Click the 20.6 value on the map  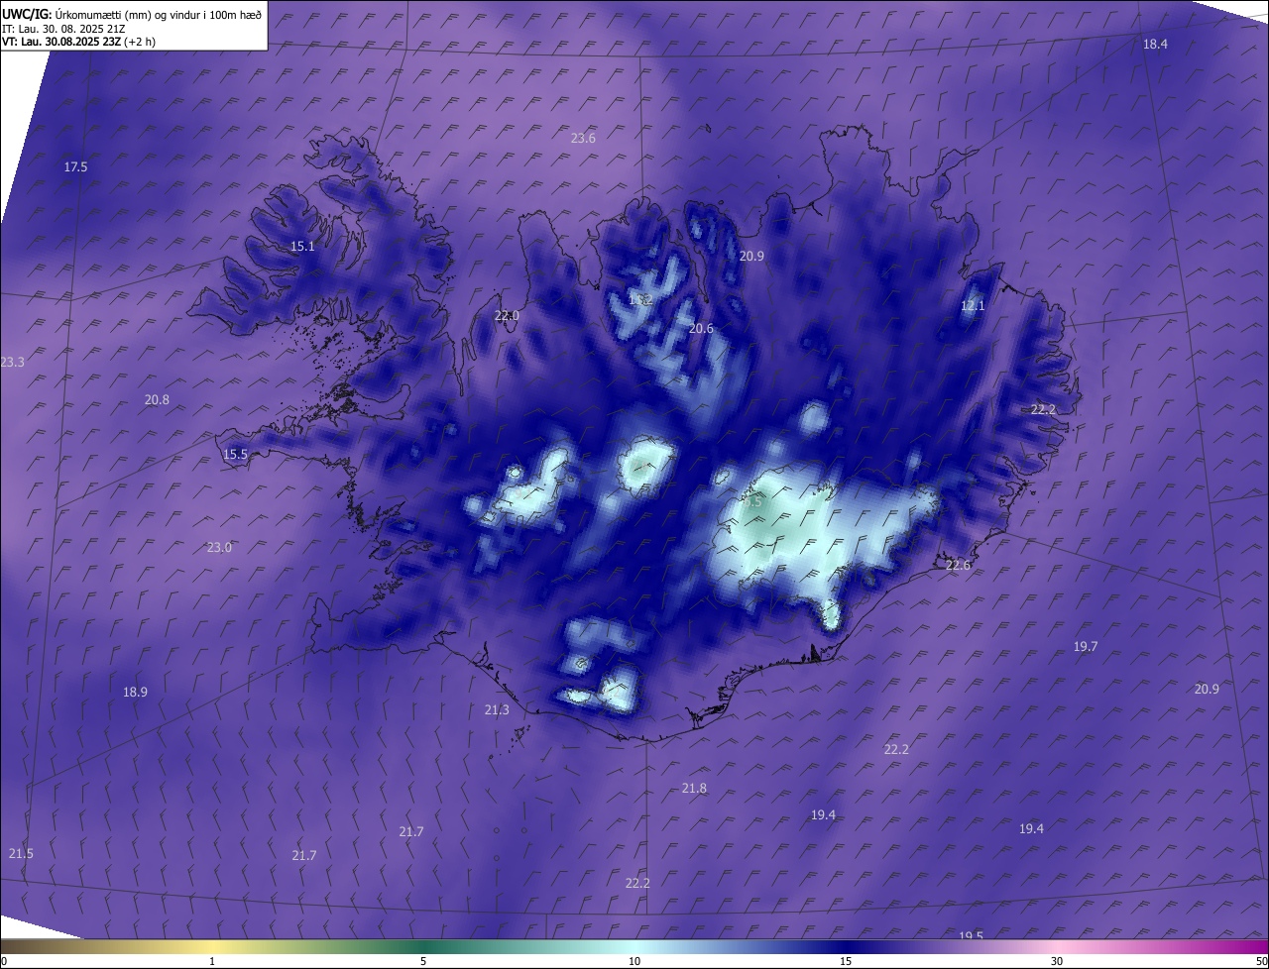pyautogui.click(x=701, y=329)
